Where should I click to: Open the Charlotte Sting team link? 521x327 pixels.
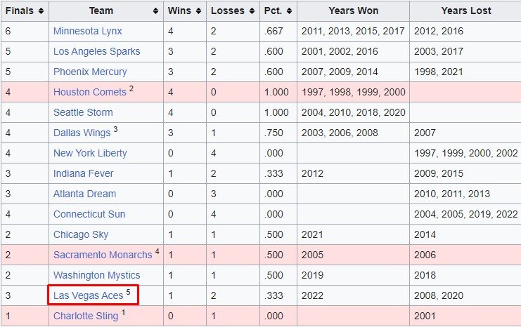click(x=86, y=316)
